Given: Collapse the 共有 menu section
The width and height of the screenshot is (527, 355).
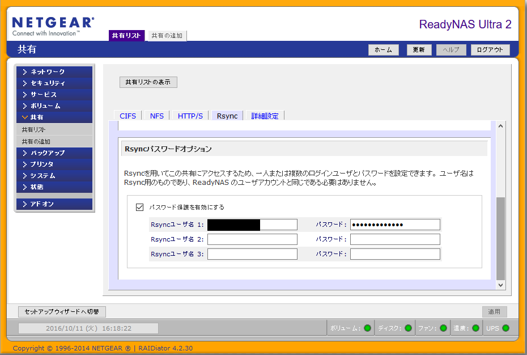Looking at the screenshot, I should pyautogui.click(x=54, y=117).
